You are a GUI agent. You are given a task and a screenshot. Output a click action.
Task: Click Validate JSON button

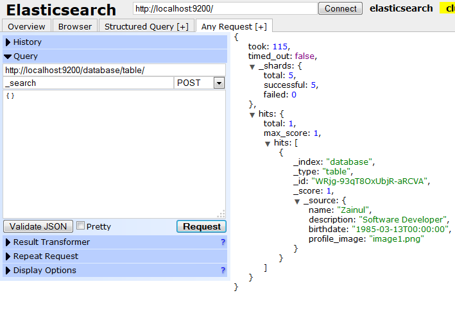pyautogui.click(x=38, y=226)
